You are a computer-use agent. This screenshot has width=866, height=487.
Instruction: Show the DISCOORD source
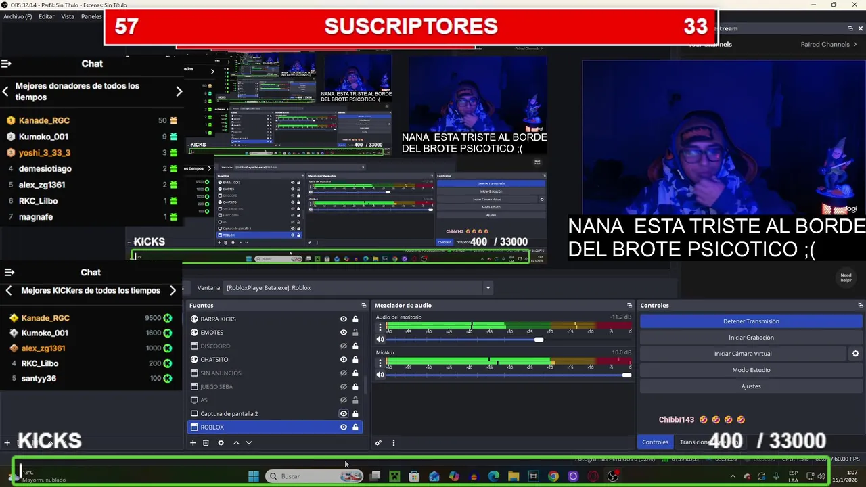[343, 346]
